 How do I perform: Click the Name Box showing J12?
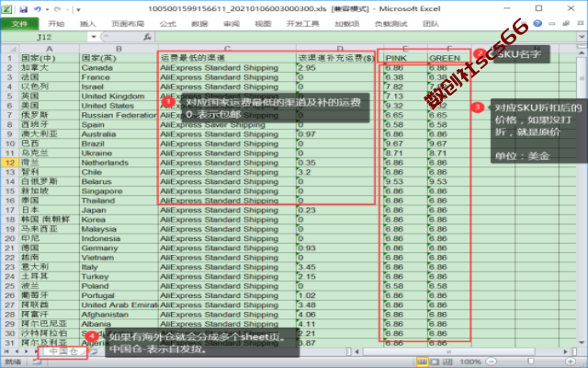44,37
